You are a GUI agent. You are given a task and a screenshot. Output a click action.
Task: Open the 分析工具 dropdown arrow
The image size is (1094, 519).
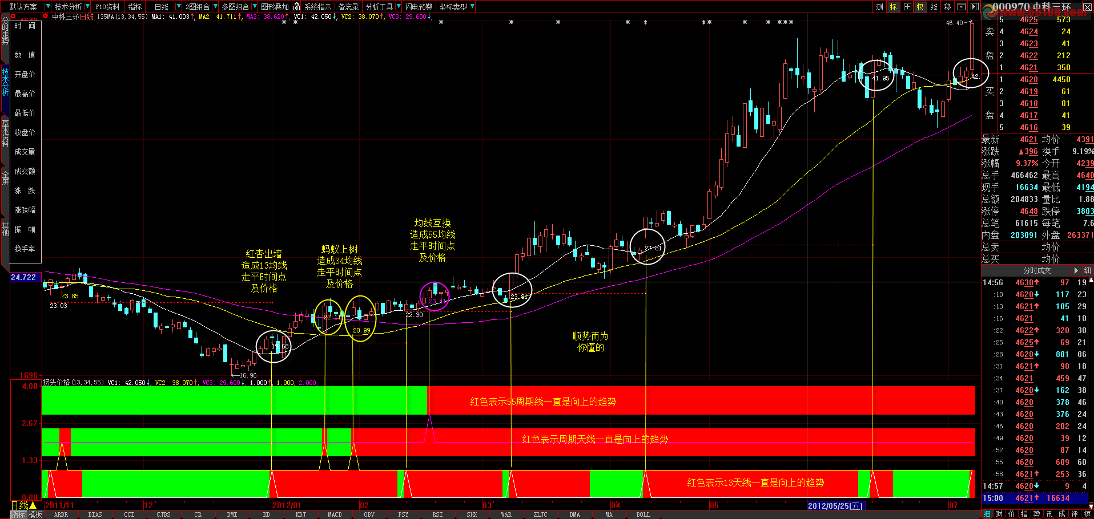click(x=399, y=7)
